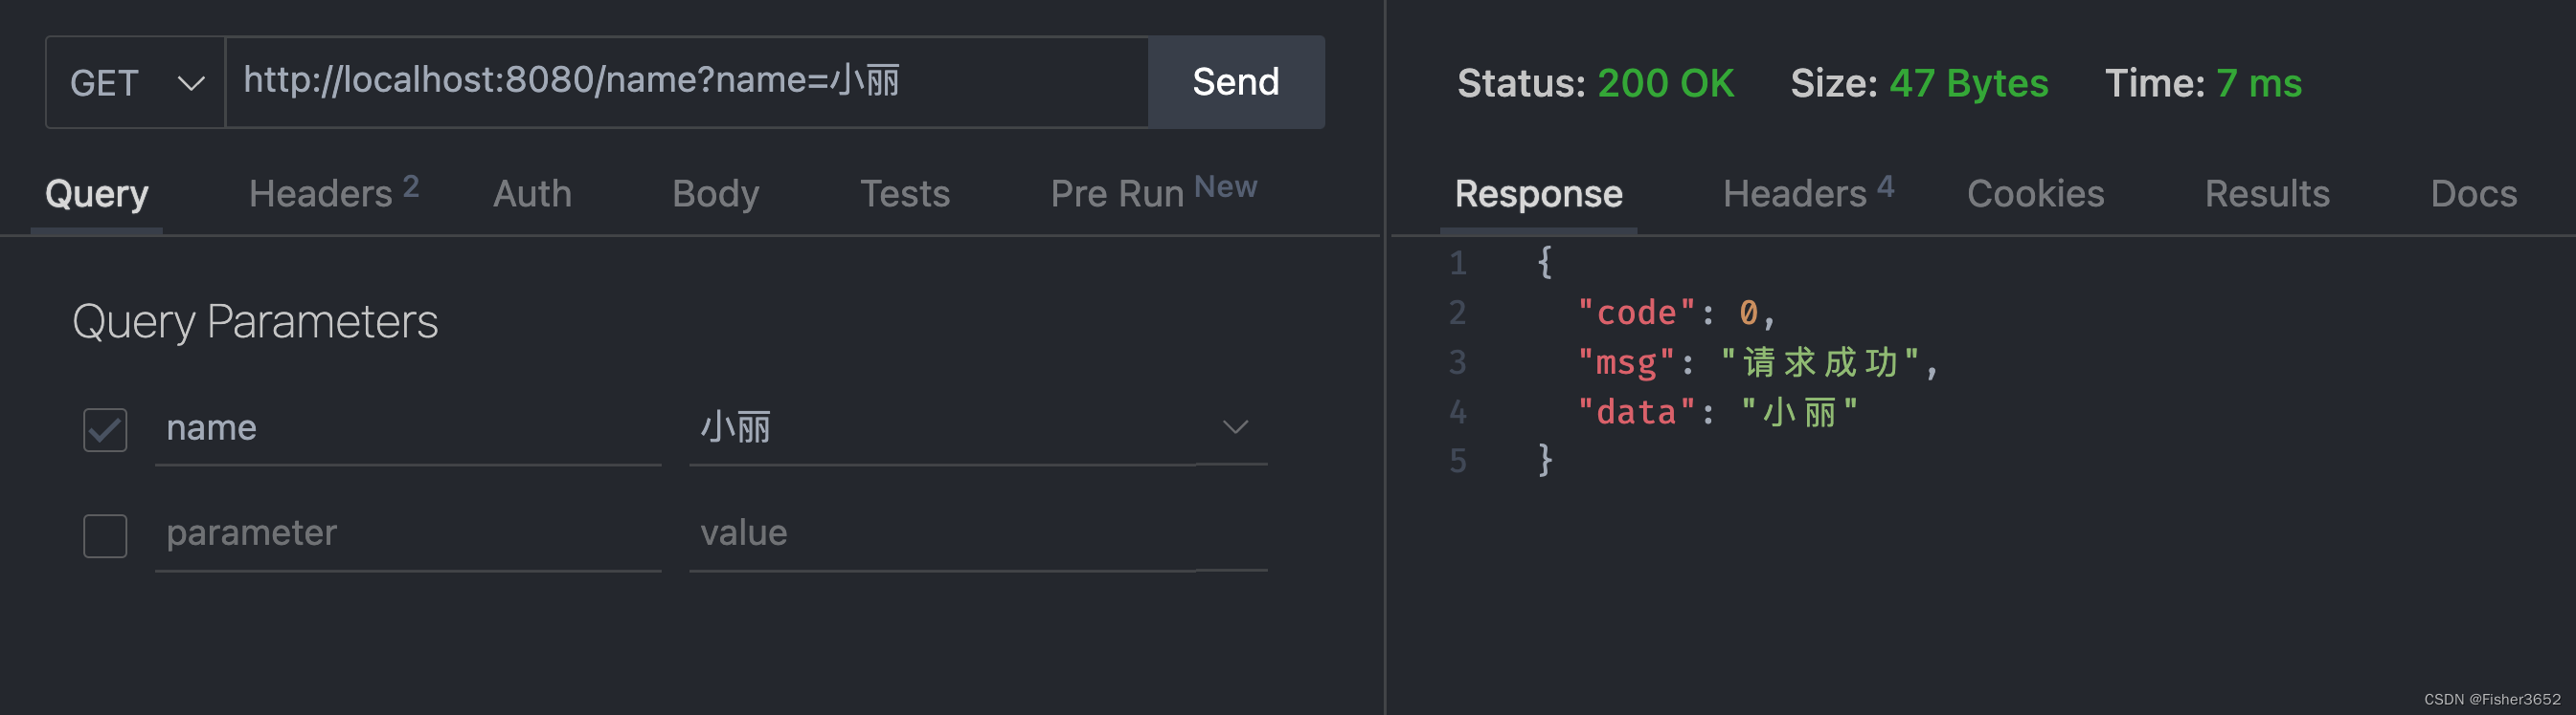Image resolution: width=2576 pixels, height=715 pixels.
Task: Open the Docs tab
Action: (x=2473, y=194)
